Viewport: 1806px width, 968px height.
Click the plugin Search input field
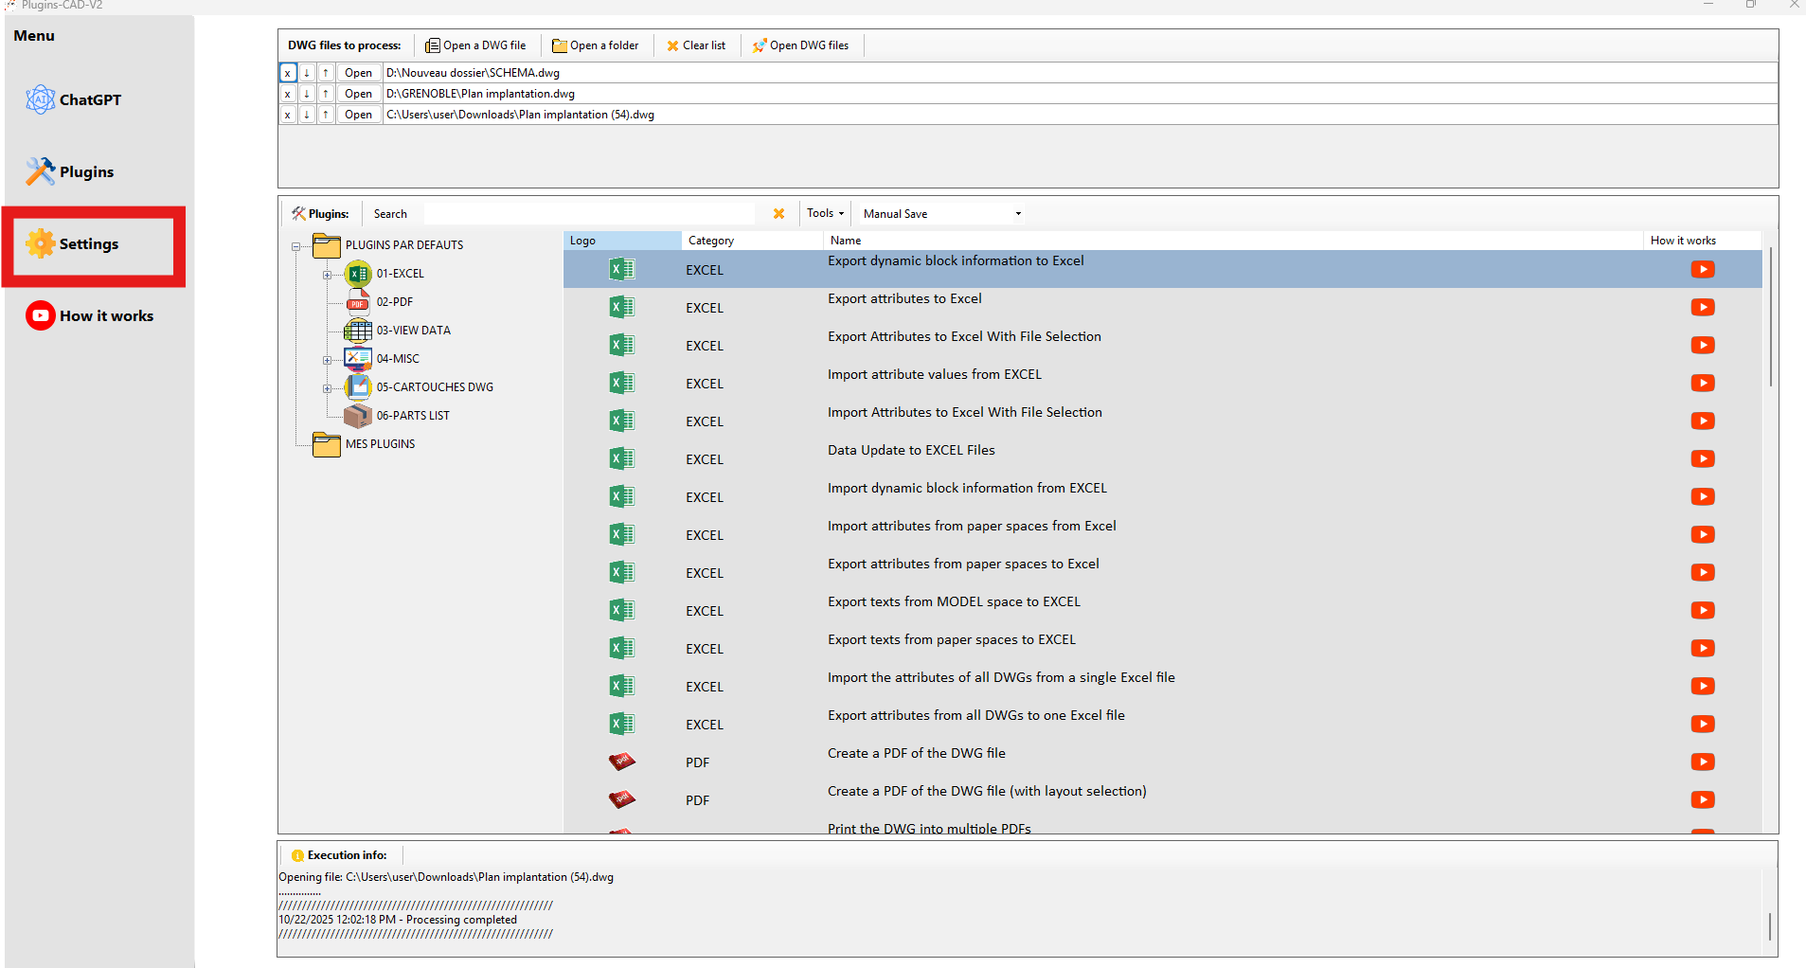(587, 214)
